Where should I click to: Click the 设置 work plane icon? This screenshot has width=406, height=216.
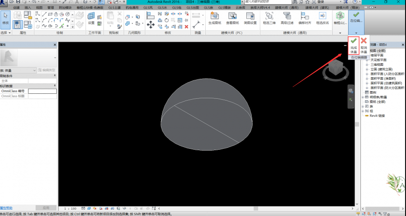91,17
